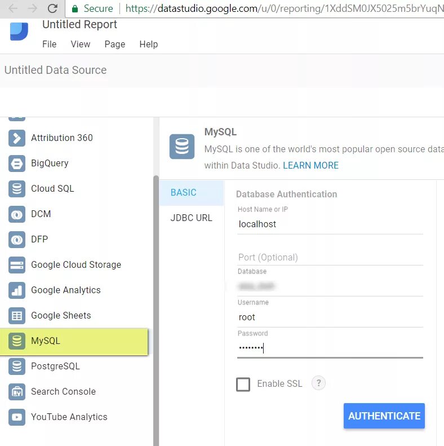
Task: Click the BigQuery connector icon
Action: [x=17, y=164]
